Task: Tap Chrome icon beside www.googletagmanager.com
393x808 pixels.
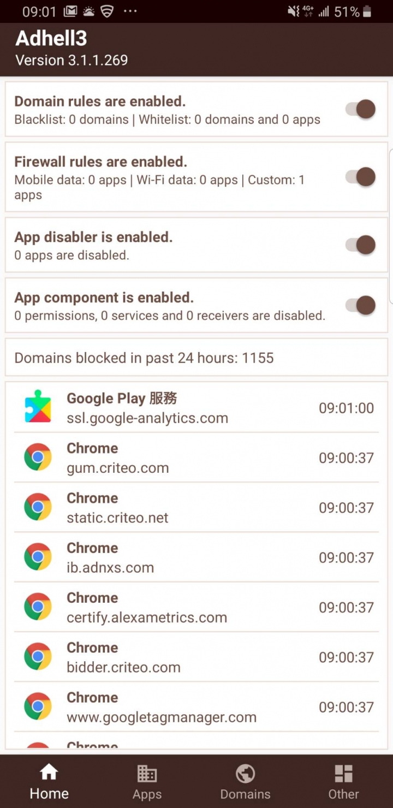Action: pos(38,707)
